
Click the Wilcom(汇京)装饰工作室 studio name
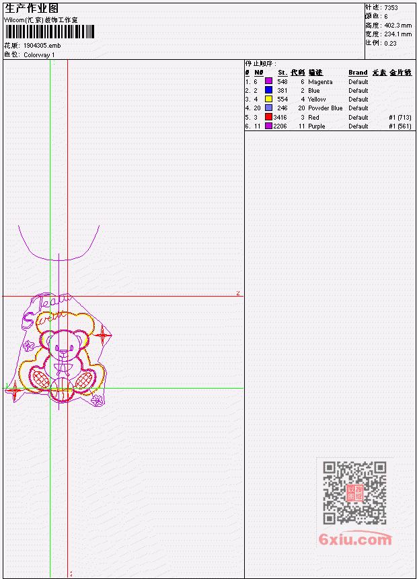click(x=40, y=20)
